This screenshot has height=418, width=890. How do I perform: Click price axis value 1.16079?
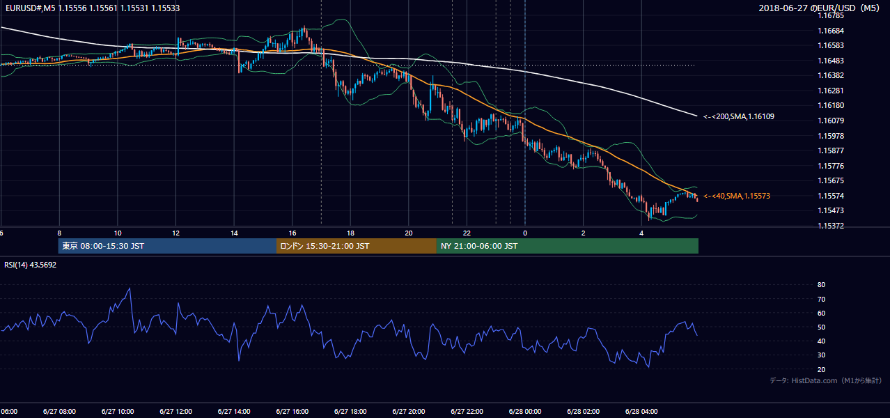830,121
